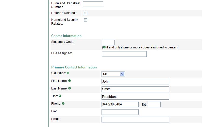The height and width of the screenshot is (127, 216).
Task: Check the Homeland Security Related box
Action: (x=86, y=20)
